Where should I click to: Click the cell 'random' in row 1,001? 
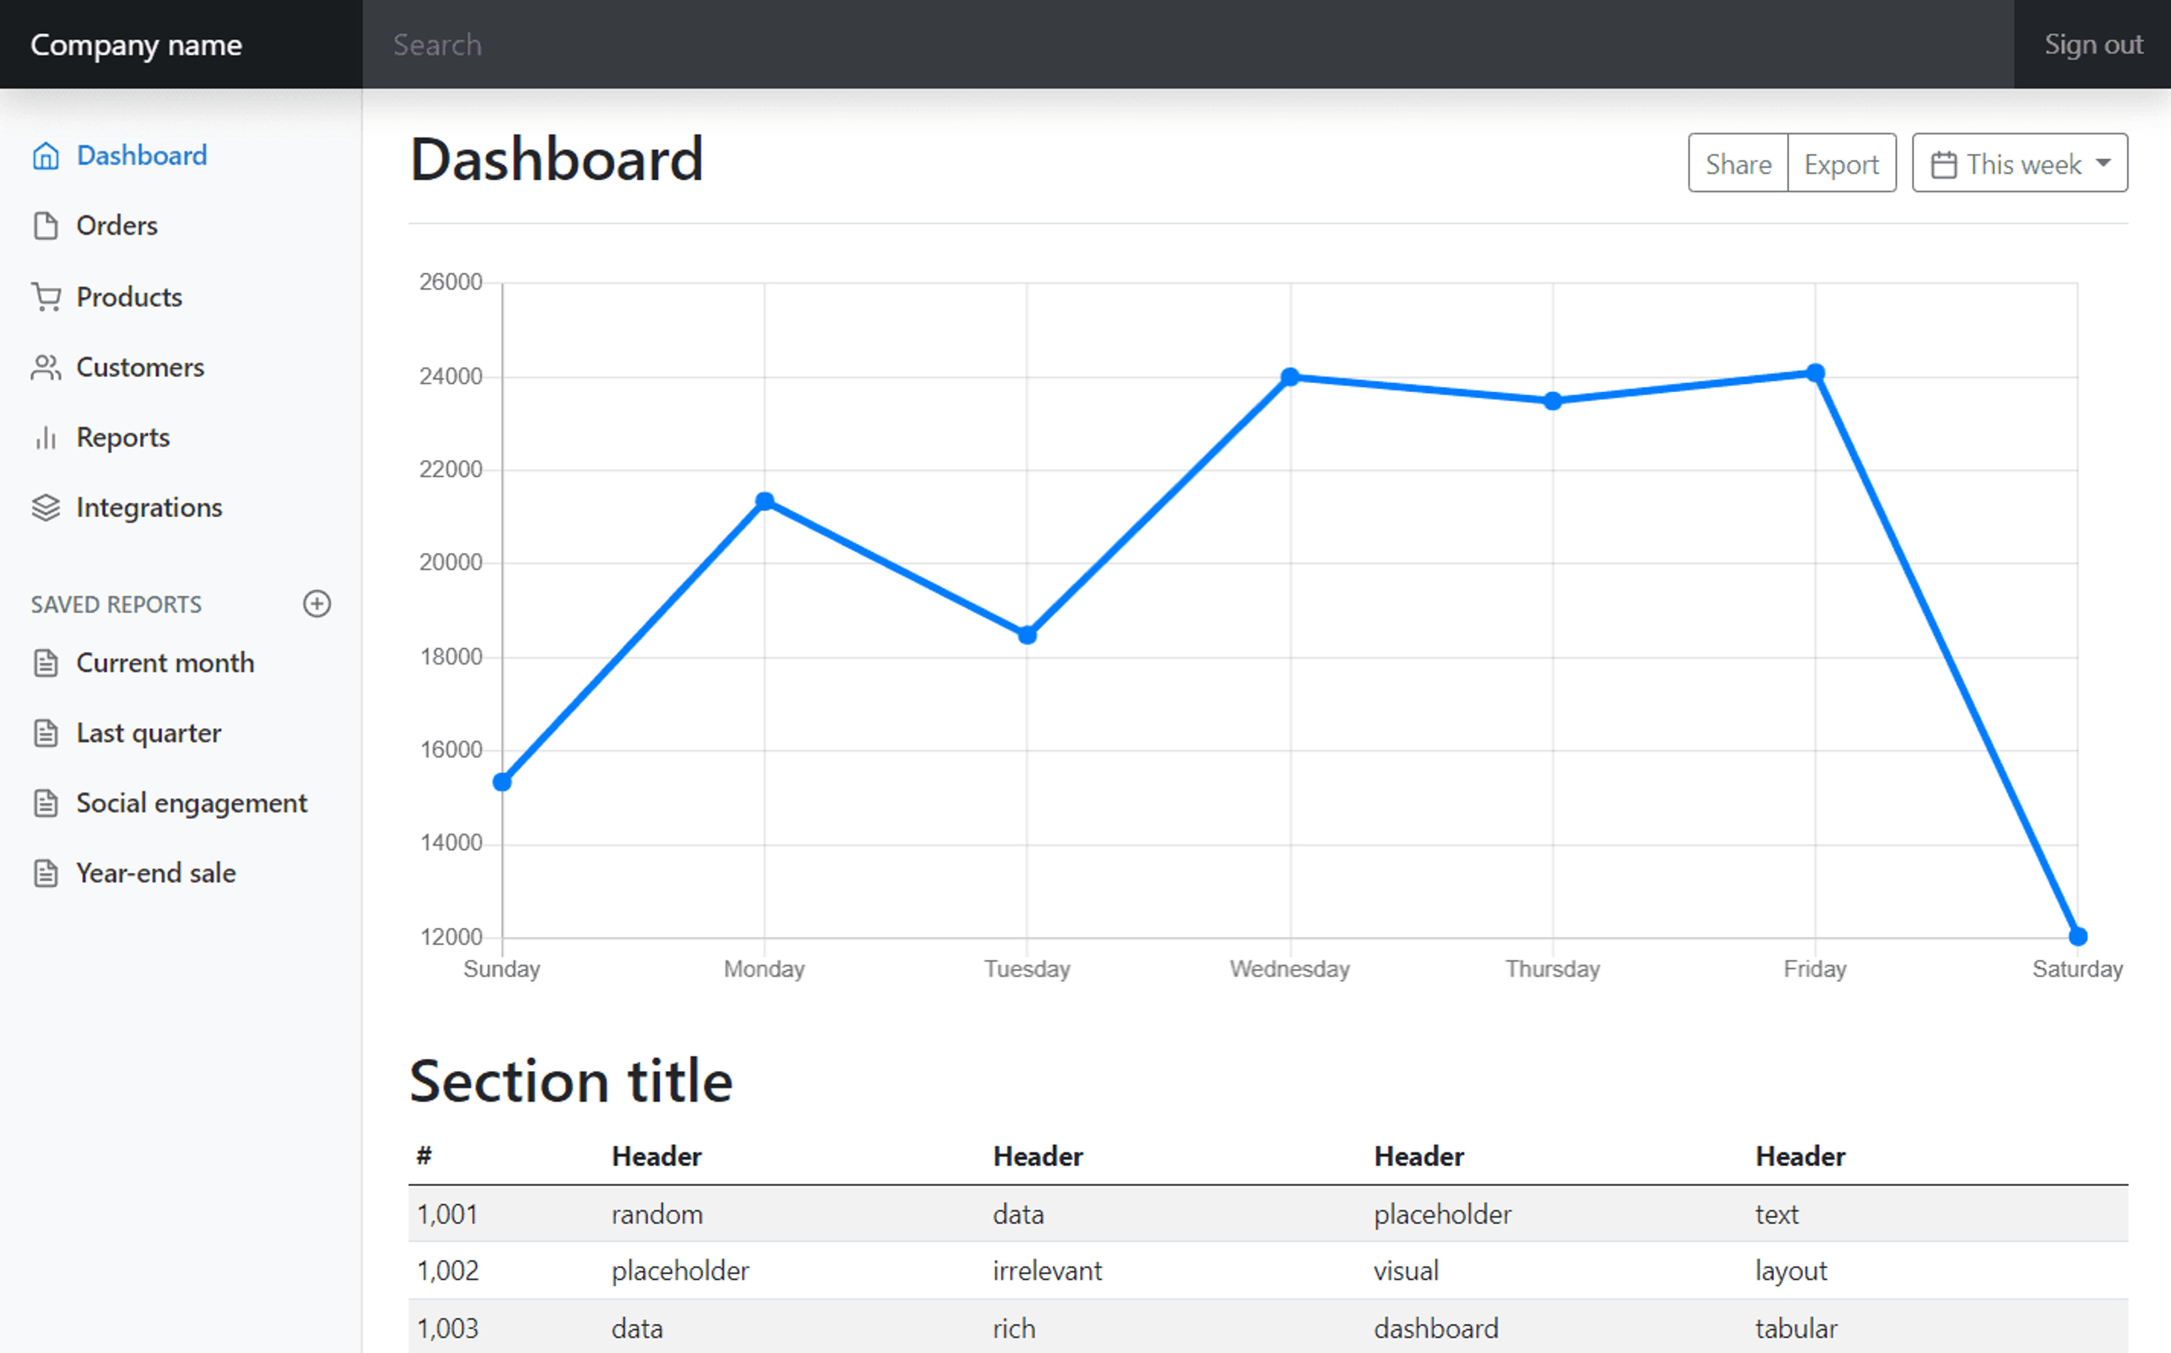tap(658, 1214)
